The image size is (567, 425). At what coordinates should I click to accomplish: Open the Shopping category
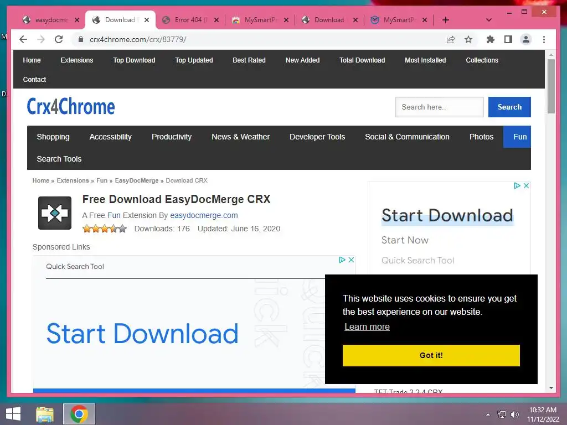53,137
